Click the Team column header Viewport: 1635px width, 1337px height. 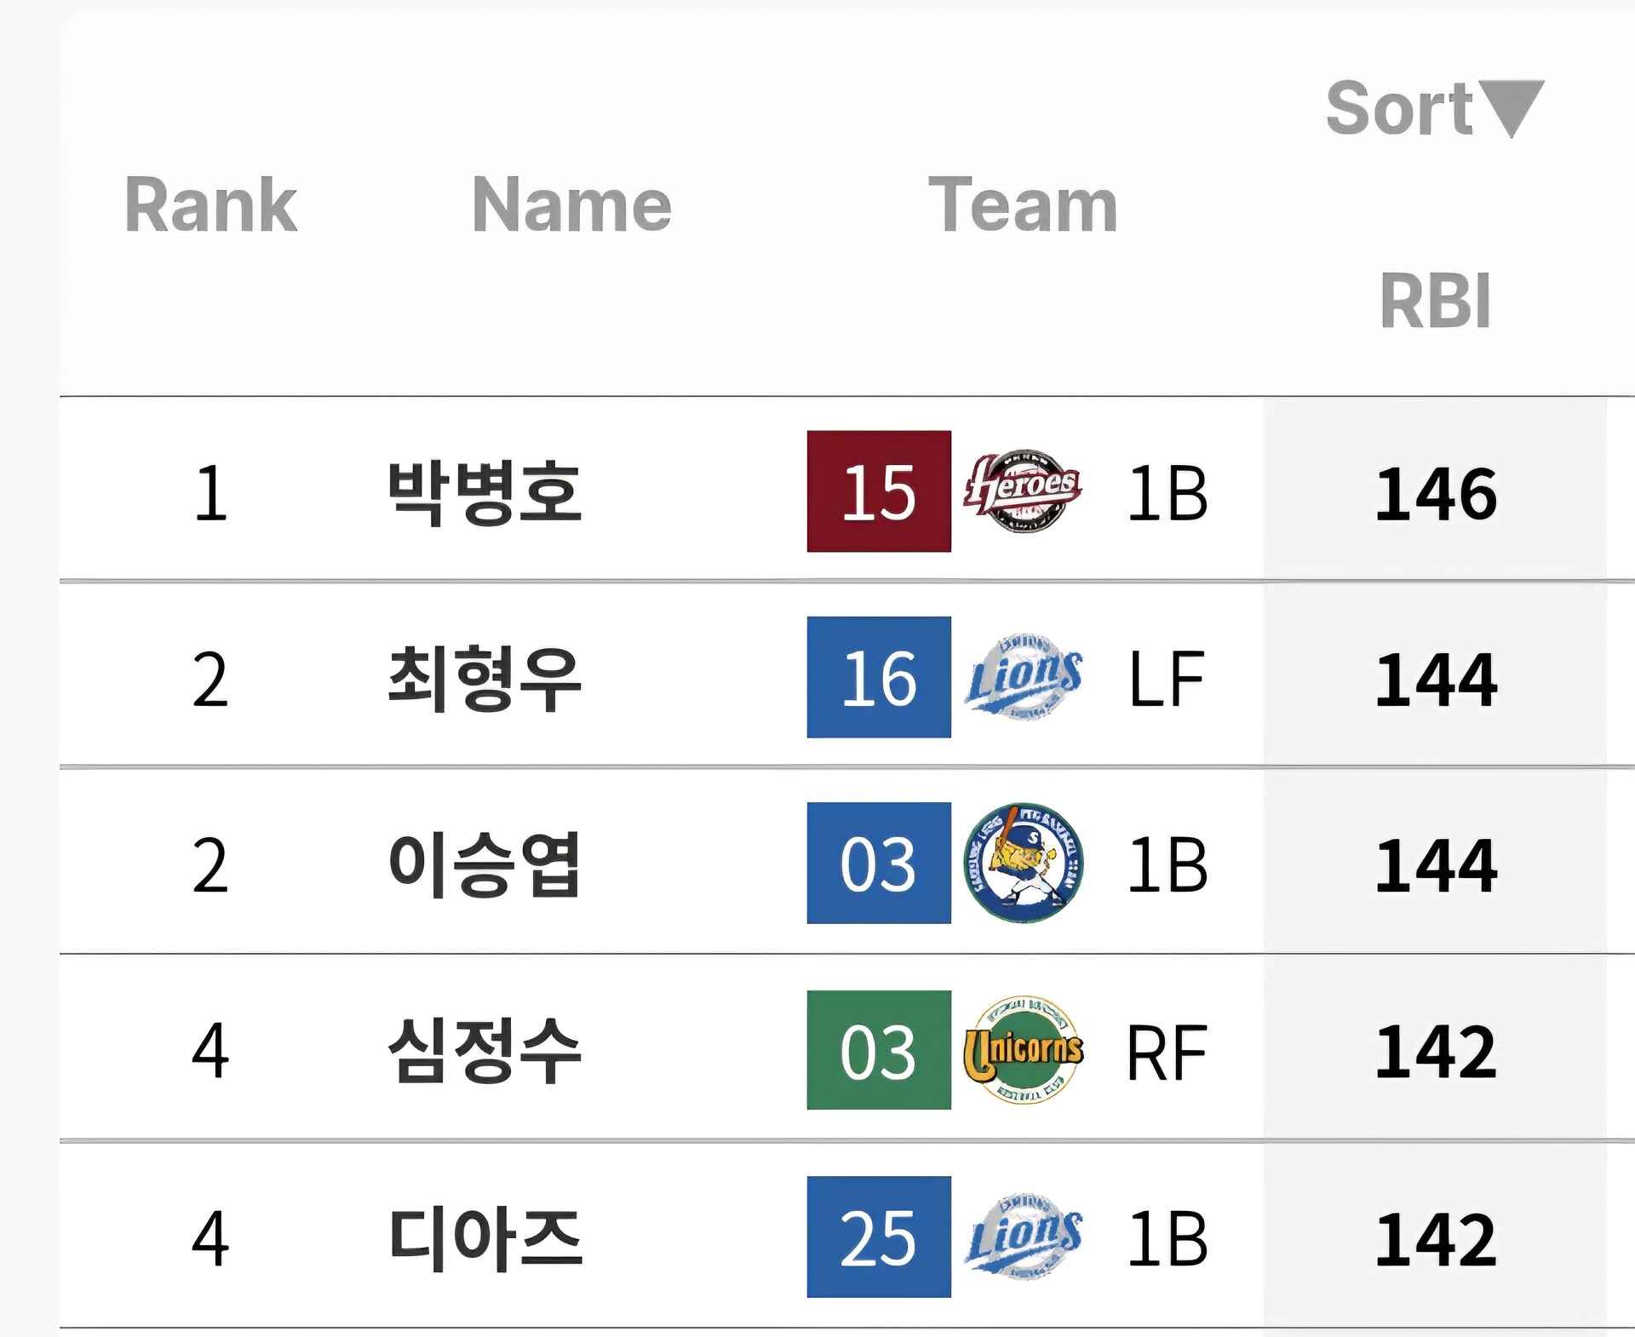(1023, 205)
